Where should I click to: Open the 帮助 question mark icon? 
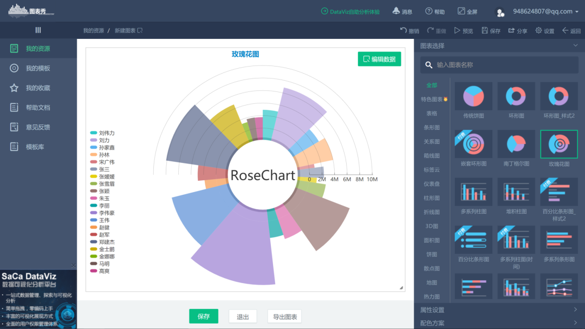pyautogui.click(x=435, y=11)
